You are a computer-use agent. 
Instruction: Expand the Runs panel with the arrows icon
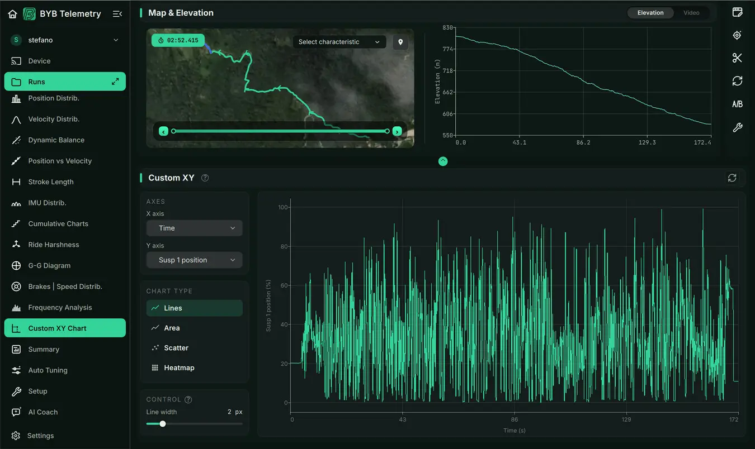coord(115,82)
